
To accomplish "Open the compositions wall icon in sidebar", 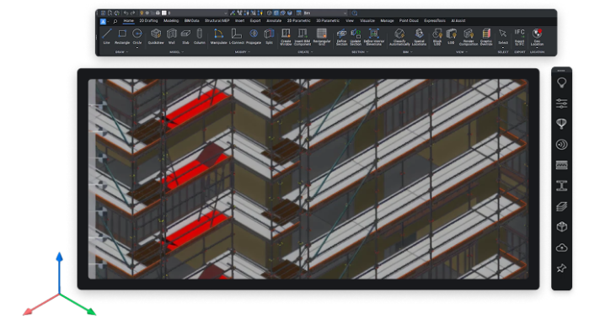I will pyautogui.click(x=561, y=165).
